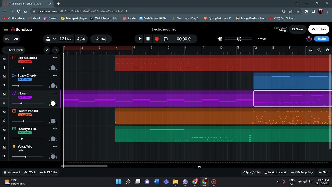Open metronome options dropdown arrow
332x187 pixels.
coord(54,39)
